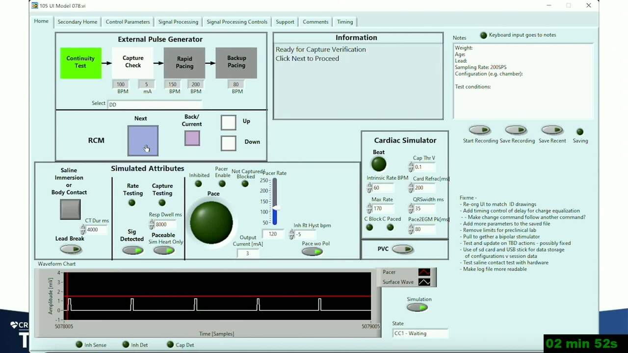The height and width of the screenshot is (353, 628).
Task: Click the Capture Check block
Action: [132, 63]
